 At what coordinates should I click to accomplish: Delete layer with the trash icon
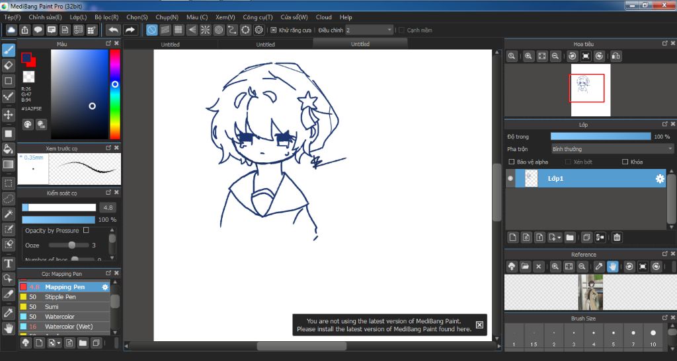(617, 238)
